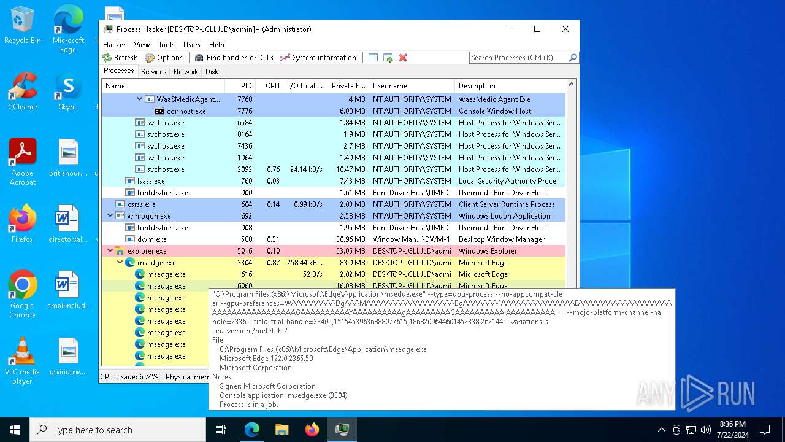Viewport: 785px width, 442px height.
Task: Switch to the Disk tab
Action: [212, 72]
